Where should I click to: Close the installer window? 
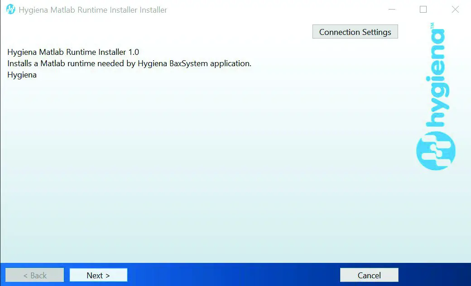tap(455, 10)
